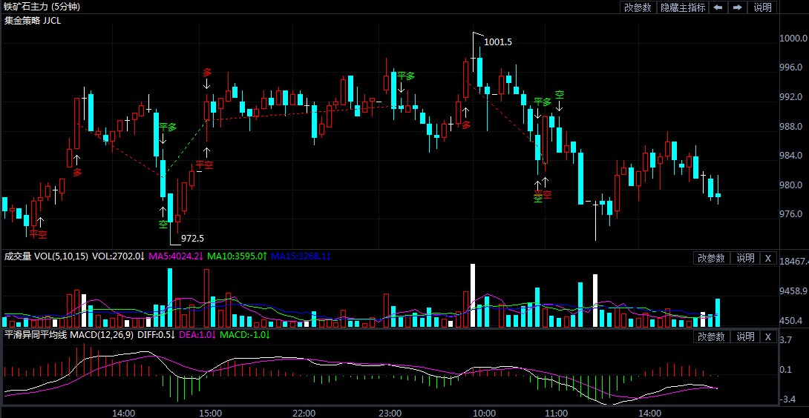This screenshot has height=418, width=809.
Task: Click 改参数 in the volume panel
Action: point(710,258)
